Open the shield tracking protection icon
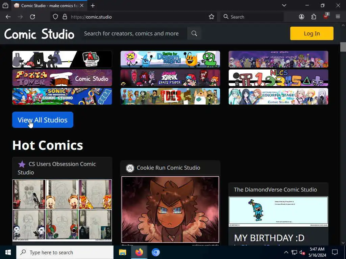This screenshot has width=346, height=259. (x=55, y=17)
